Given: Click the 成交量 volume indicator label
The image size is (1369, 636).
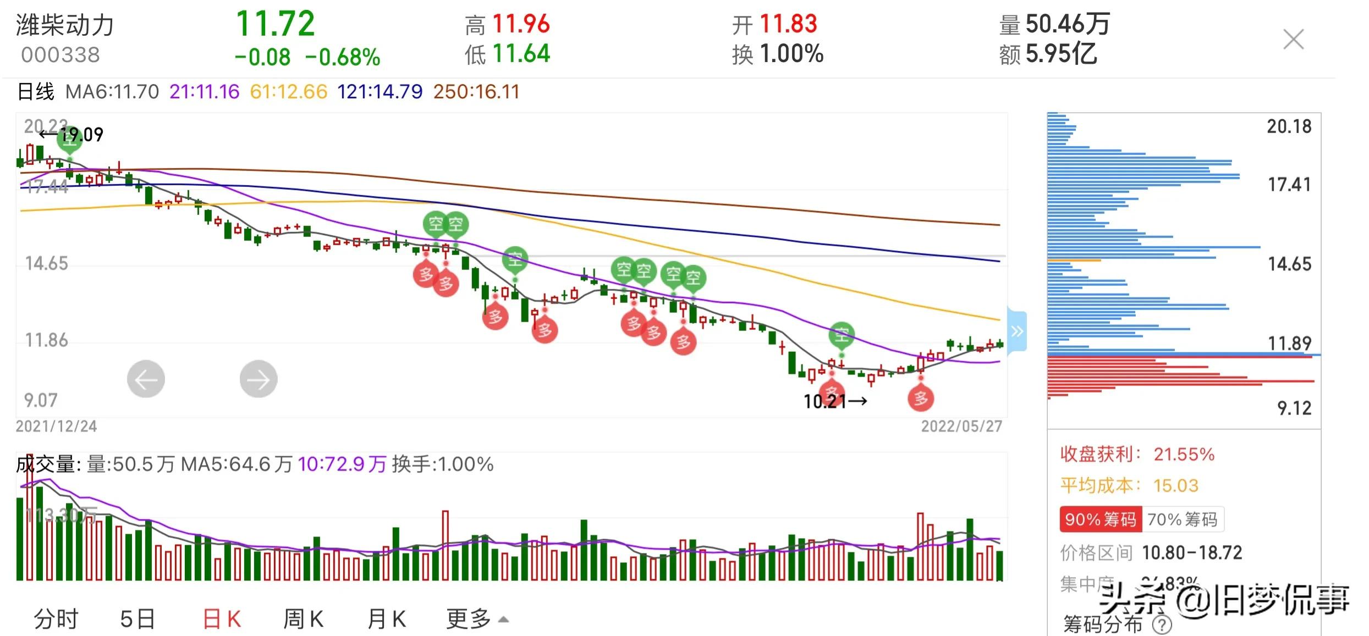Looking at the screenshot, I should tap(48, 464).
